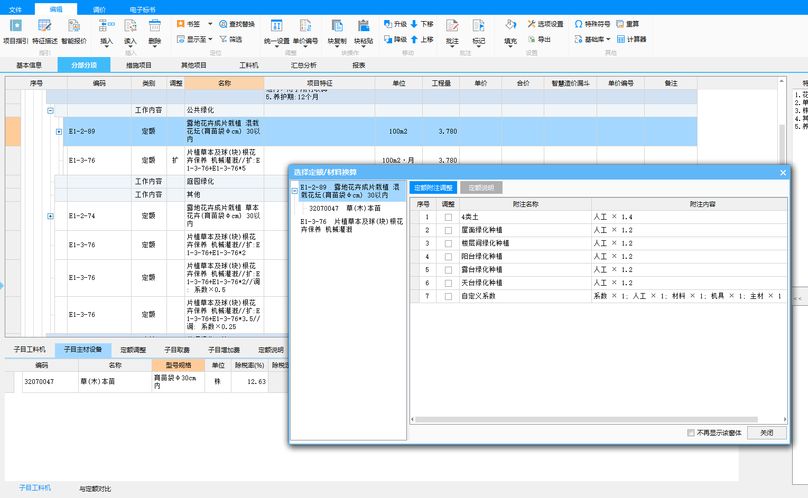
Task: Click the dialog horizontal scrollbar
Action: coord(587,420)
